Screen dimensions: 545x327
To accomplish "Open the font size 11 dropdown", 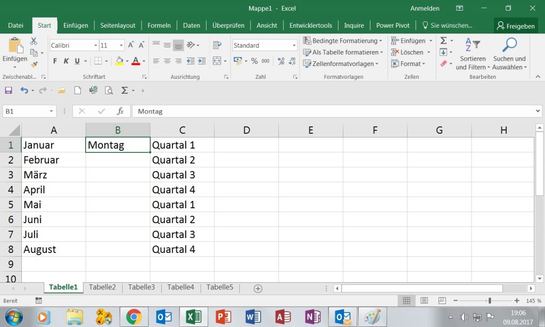I will tap(121, 45).
